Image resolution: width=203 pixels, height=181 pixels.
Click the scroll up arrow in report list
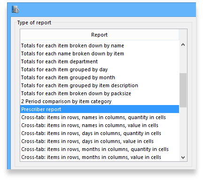point(183,45)
